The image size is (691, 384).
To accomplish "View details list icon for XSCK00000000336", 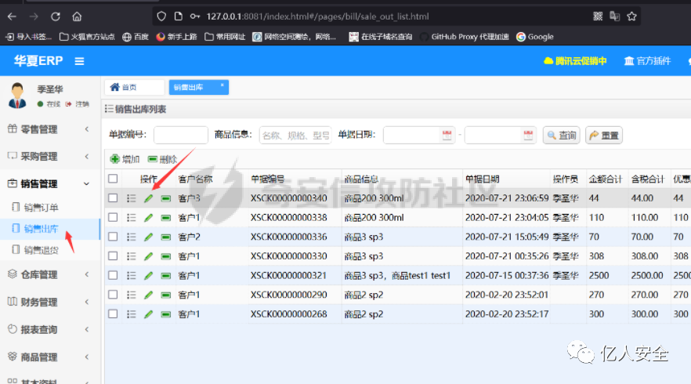I will click(132, 237).
